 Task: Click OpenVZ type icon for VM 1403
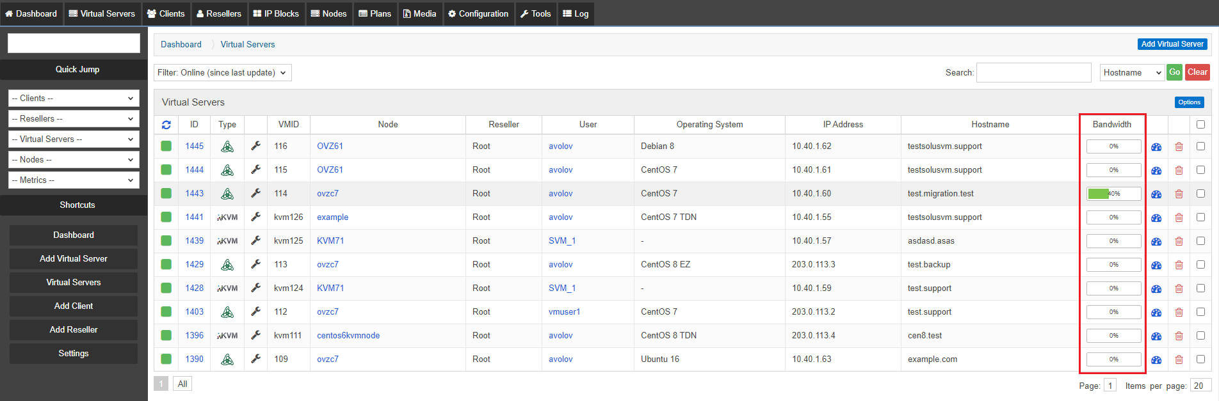pos(227,312)
